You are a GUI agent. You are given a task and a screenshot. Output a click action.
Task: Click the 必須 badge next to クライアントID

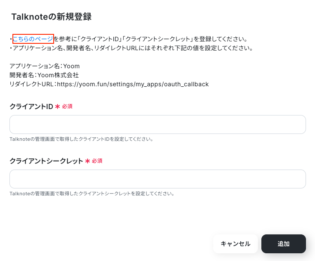click(x=67, y=106)
